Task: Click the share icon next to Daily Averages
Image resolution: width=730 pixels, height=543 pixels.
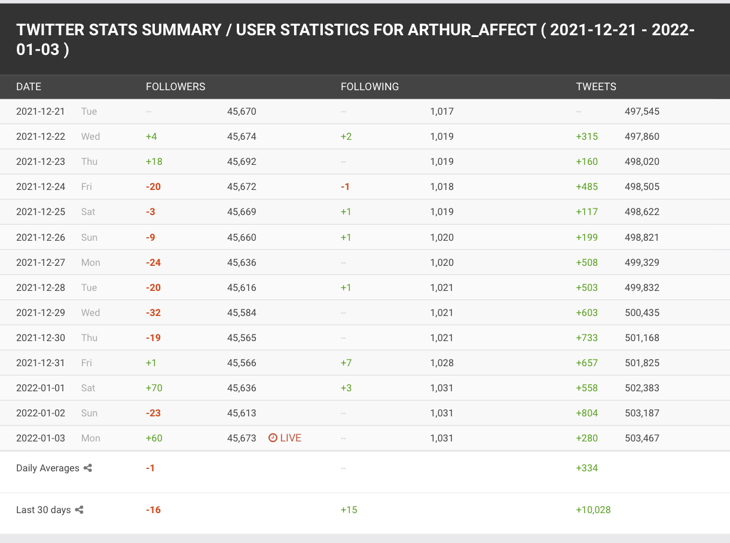Action: click(x=88, y=468)
